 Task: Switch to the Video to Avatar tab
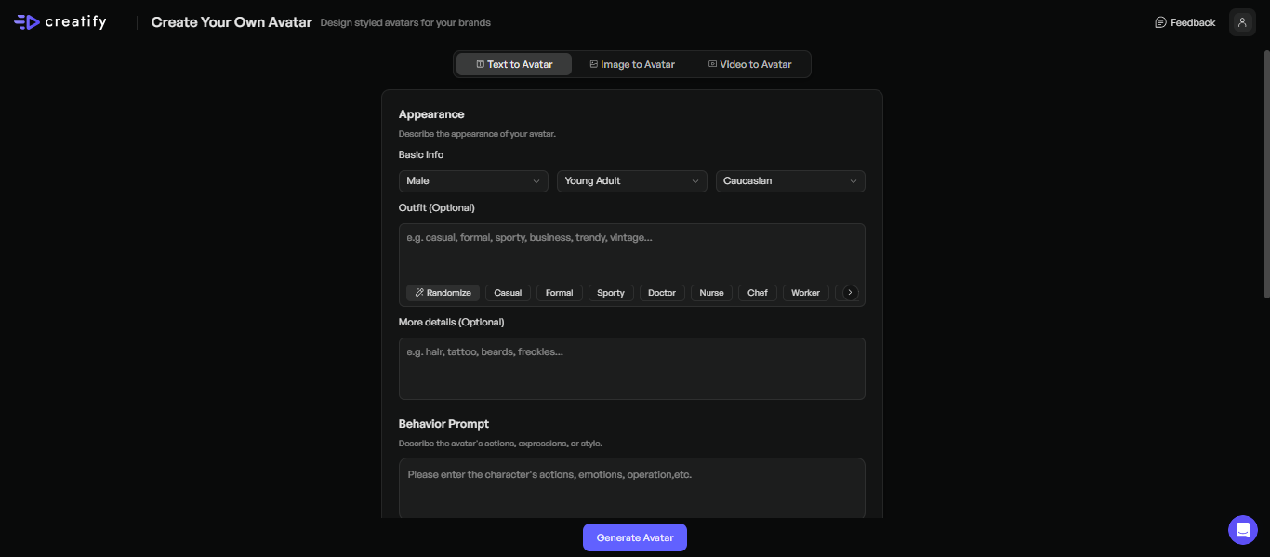click(749, 64)
